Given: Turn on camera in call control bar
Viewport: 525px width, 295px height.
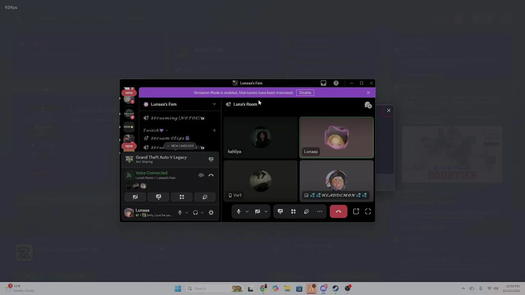Looking at the screenshot, I should click(x=258, y=211).
